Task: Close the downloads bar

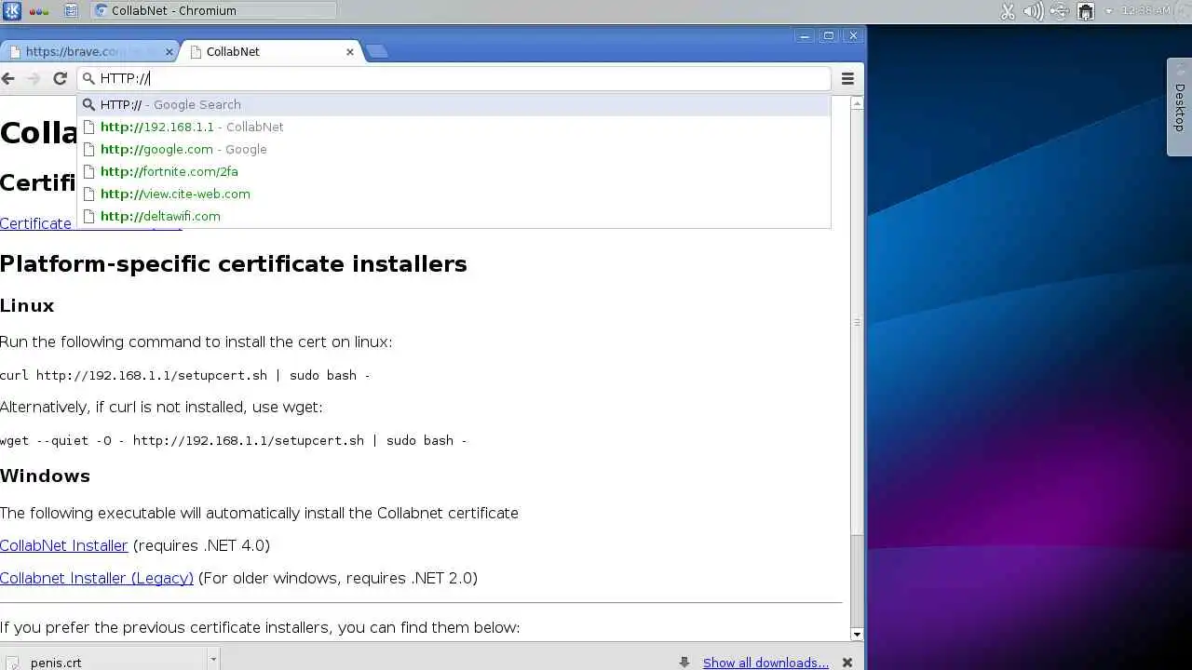Action: 847,663
